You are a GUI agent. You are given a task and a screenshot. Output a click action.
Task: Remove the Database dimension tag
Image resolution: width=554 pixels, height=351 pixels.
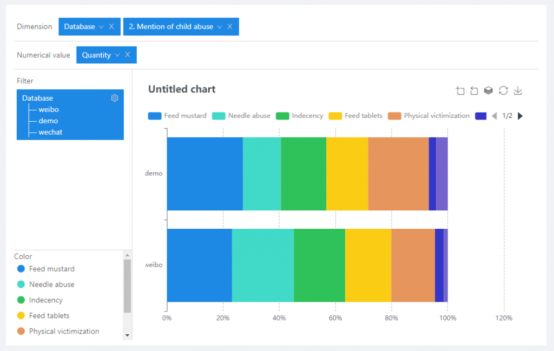[x=111, y=27]
